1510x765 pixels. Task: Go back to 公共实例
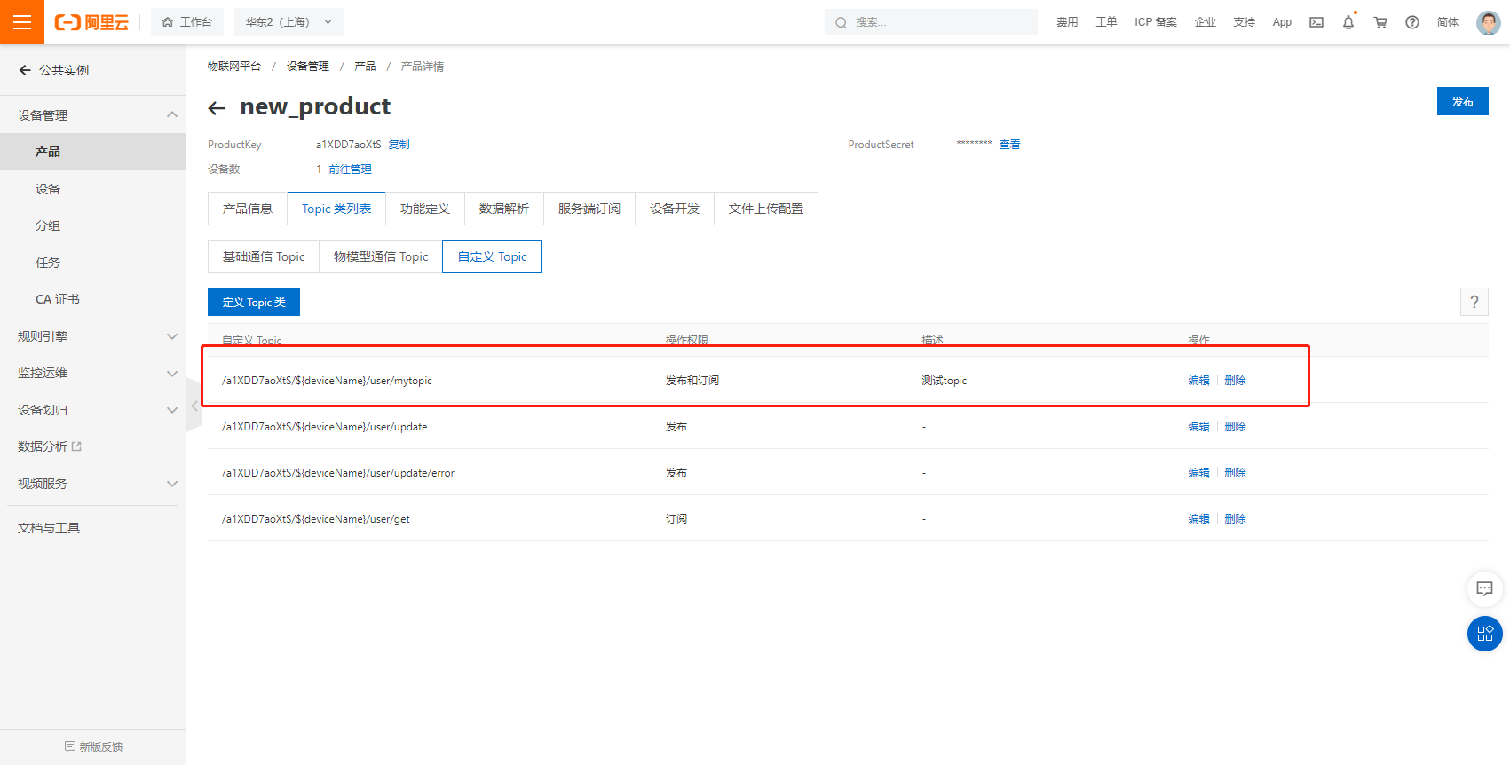pyautogui.click(x=54, y=70)
